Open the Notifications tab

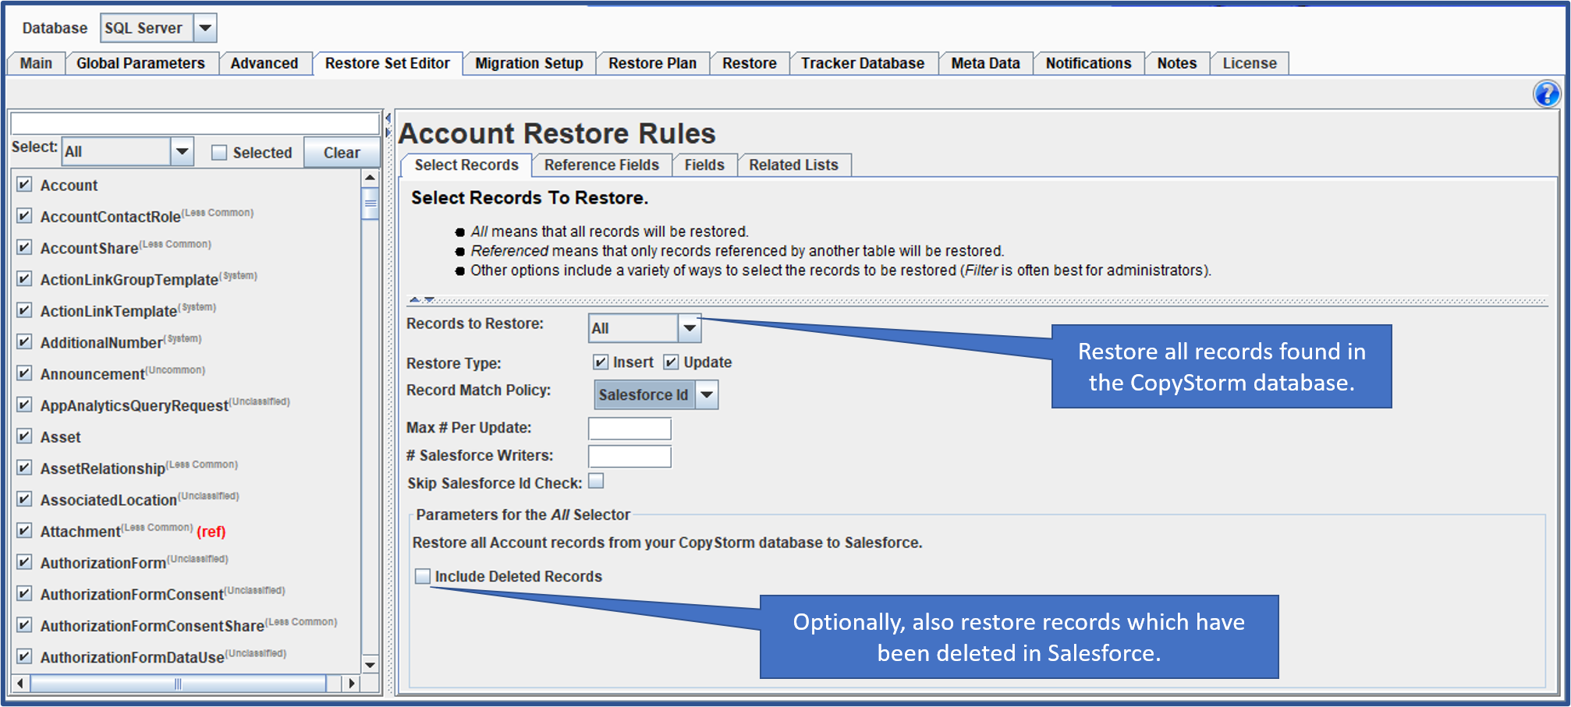tap(1089, 63)
